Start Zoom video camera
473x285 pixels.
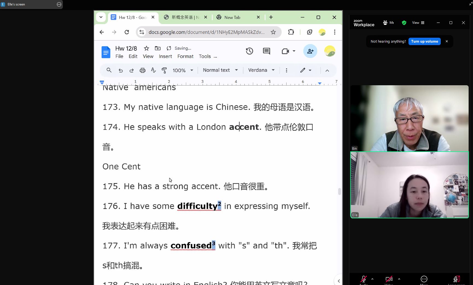click(389, 279)
